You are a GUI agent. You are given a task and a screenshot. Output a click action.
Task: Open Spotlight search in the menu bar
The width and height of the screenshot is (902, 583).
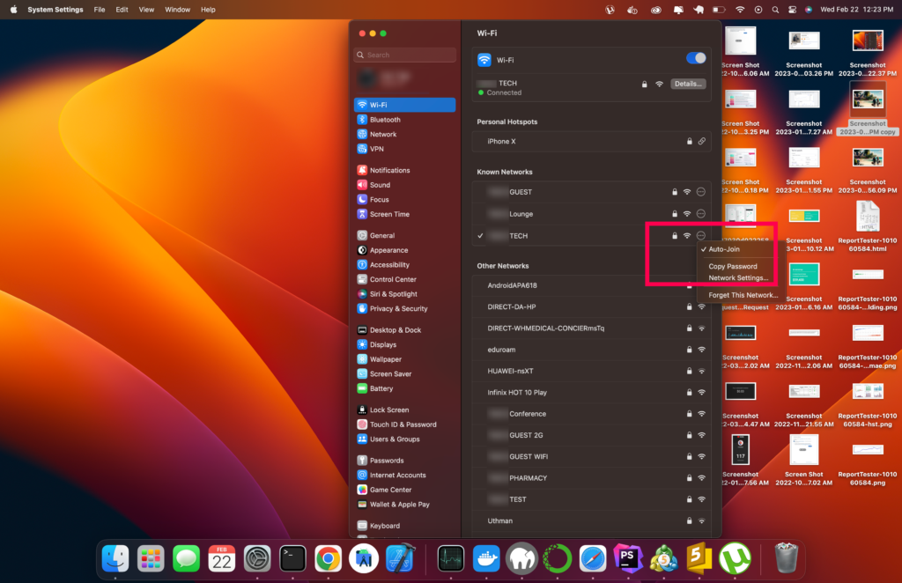pyautogui.click(x=775, y=9)
